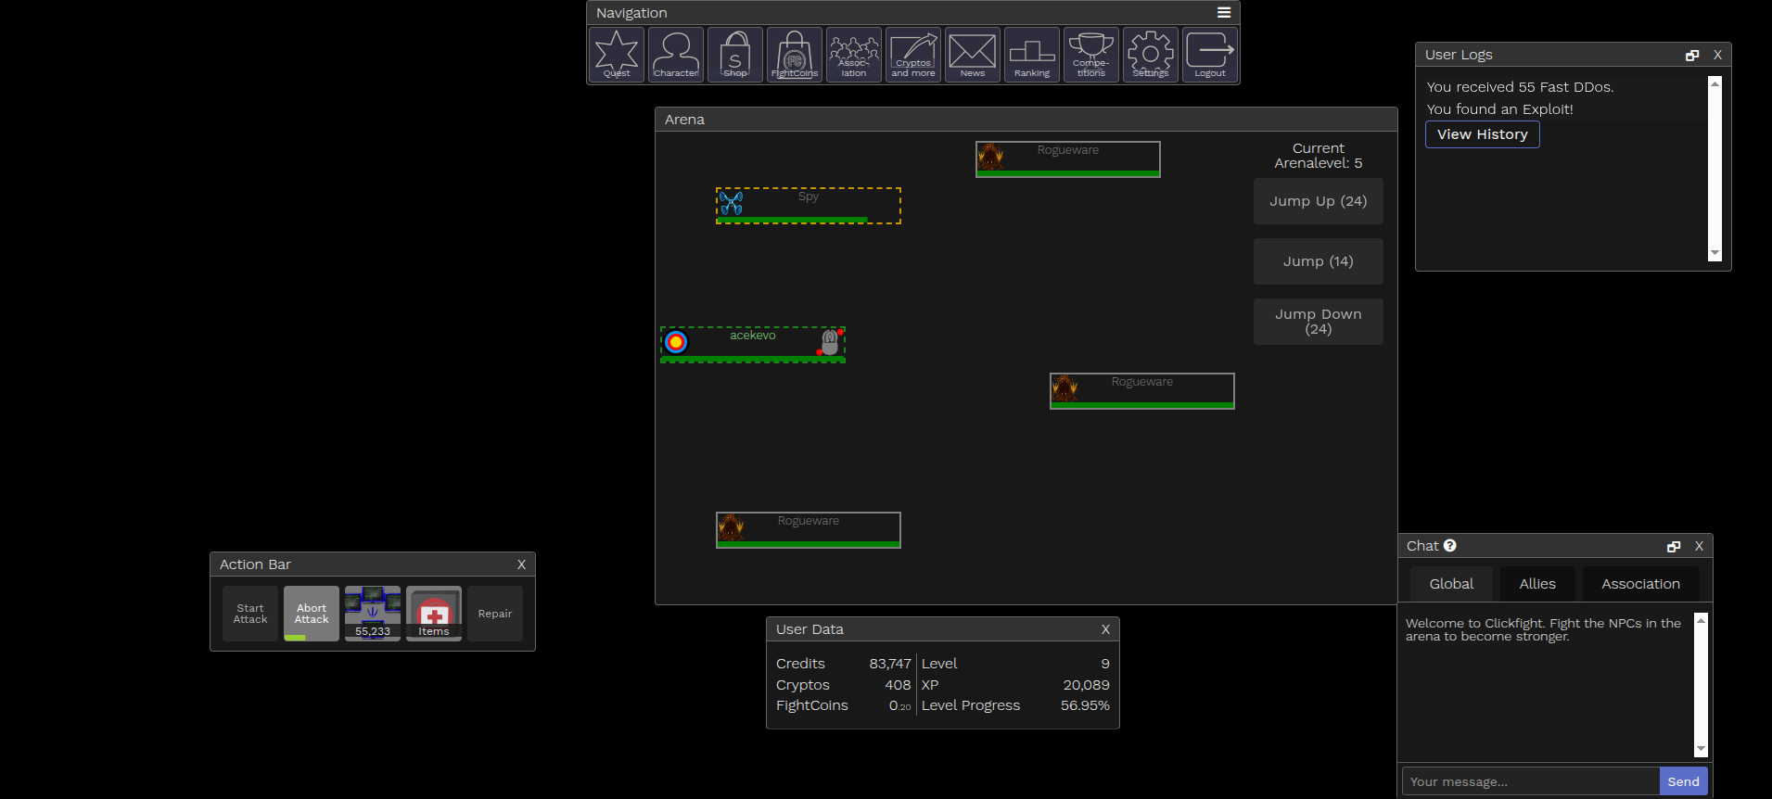Open the FightCoins bag icon
Screen dimensions: 1772x799
click(x=795, y=55)
